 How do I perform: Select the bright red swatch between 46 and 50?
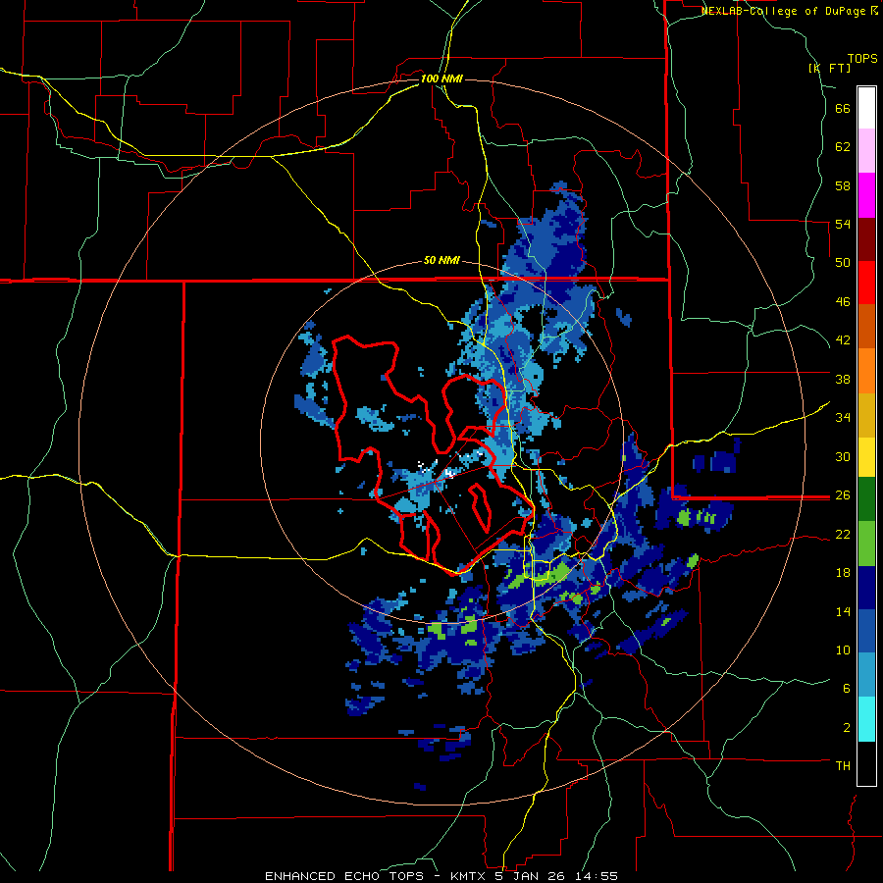point(866,283)
